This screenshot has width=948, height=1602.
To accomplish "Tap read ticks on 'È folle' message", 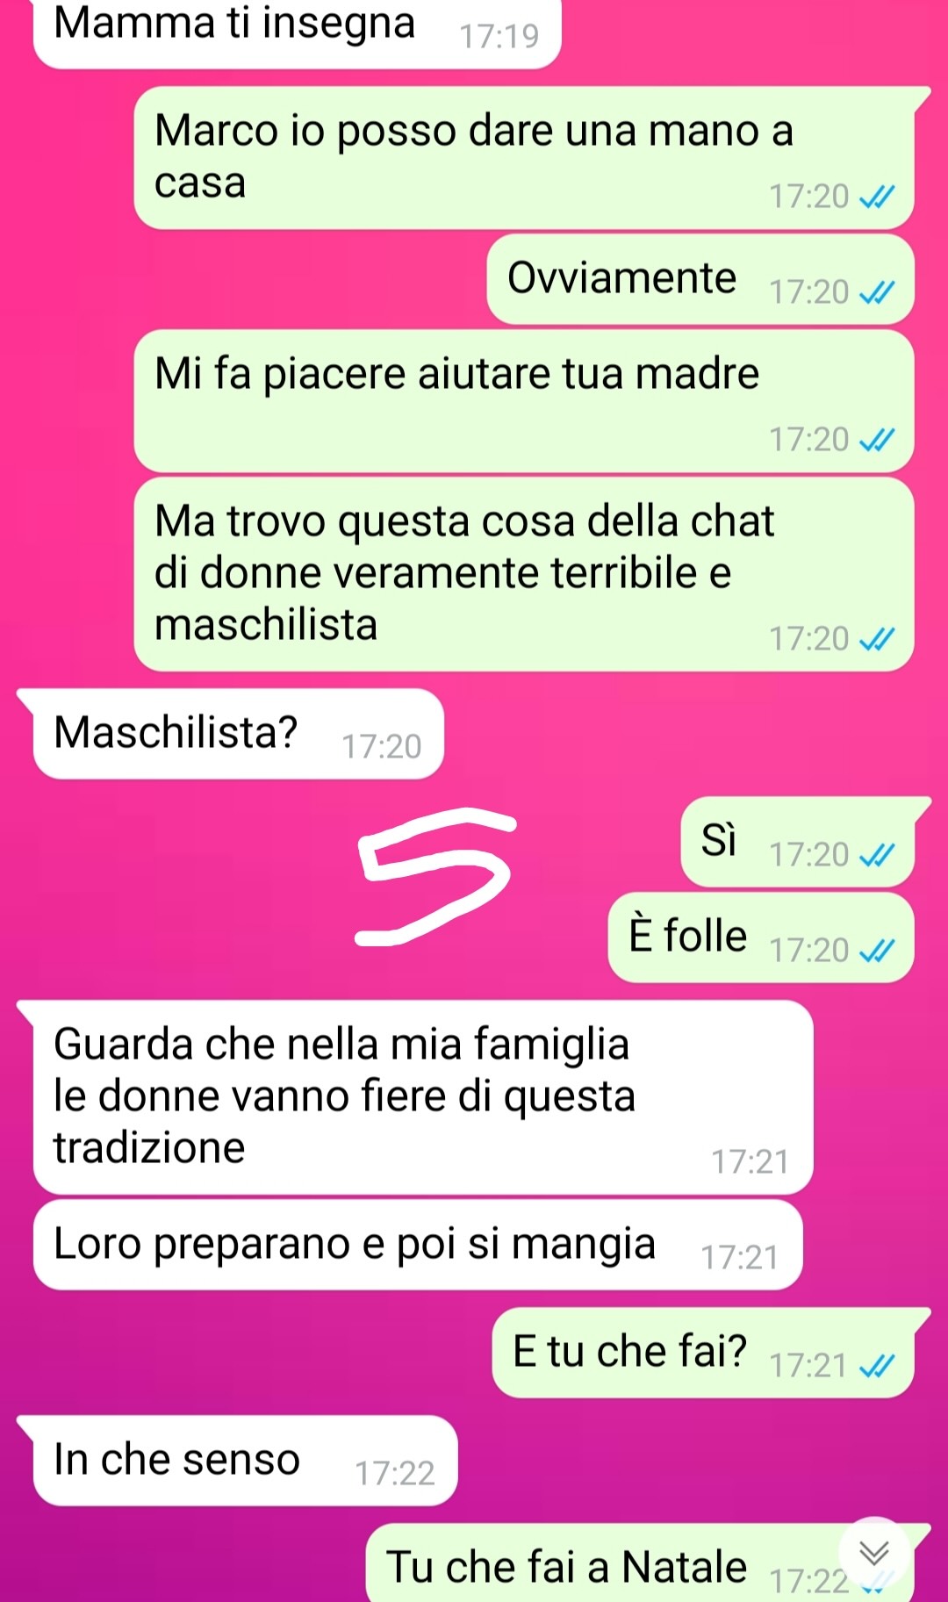I will click(x=876, y=950).
